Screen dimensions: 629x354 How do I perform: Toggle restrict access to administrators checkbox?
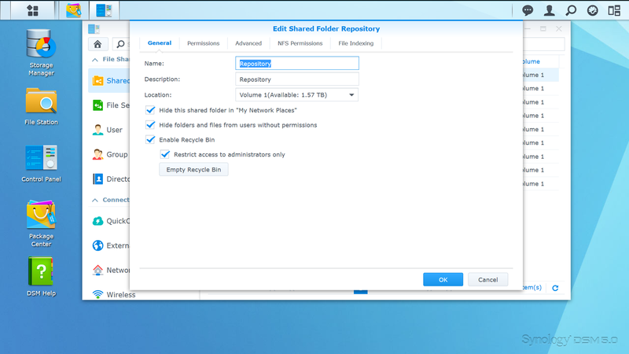tap(165, 154)
